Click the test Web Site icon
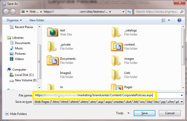This screenshot has height=121, width=187. coord(52,32)
